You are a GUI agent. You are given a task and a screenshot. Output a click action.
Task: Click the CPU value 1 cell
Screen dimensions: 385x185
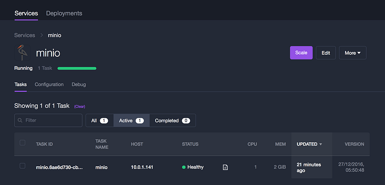coord(256,167)
